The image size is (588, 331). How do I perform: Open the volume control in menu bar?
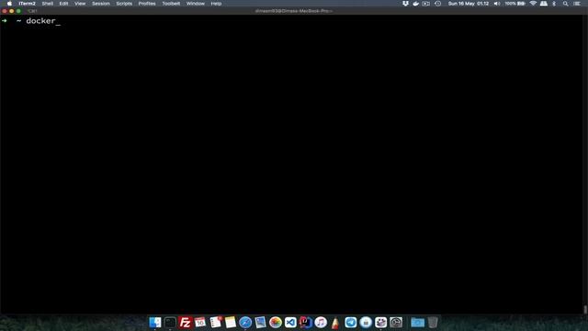497,4
